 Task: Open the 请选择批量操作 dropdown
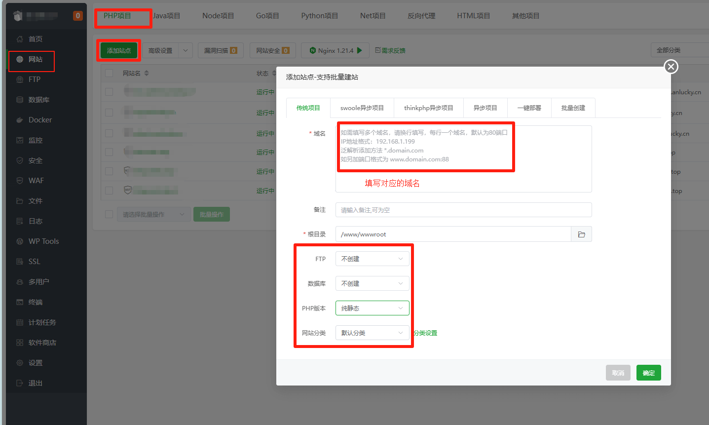point(153,214)
